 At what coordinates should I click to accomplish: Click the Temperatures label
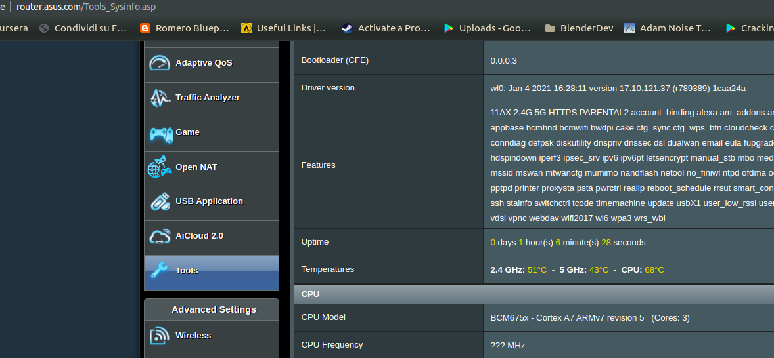click(328, 269)
